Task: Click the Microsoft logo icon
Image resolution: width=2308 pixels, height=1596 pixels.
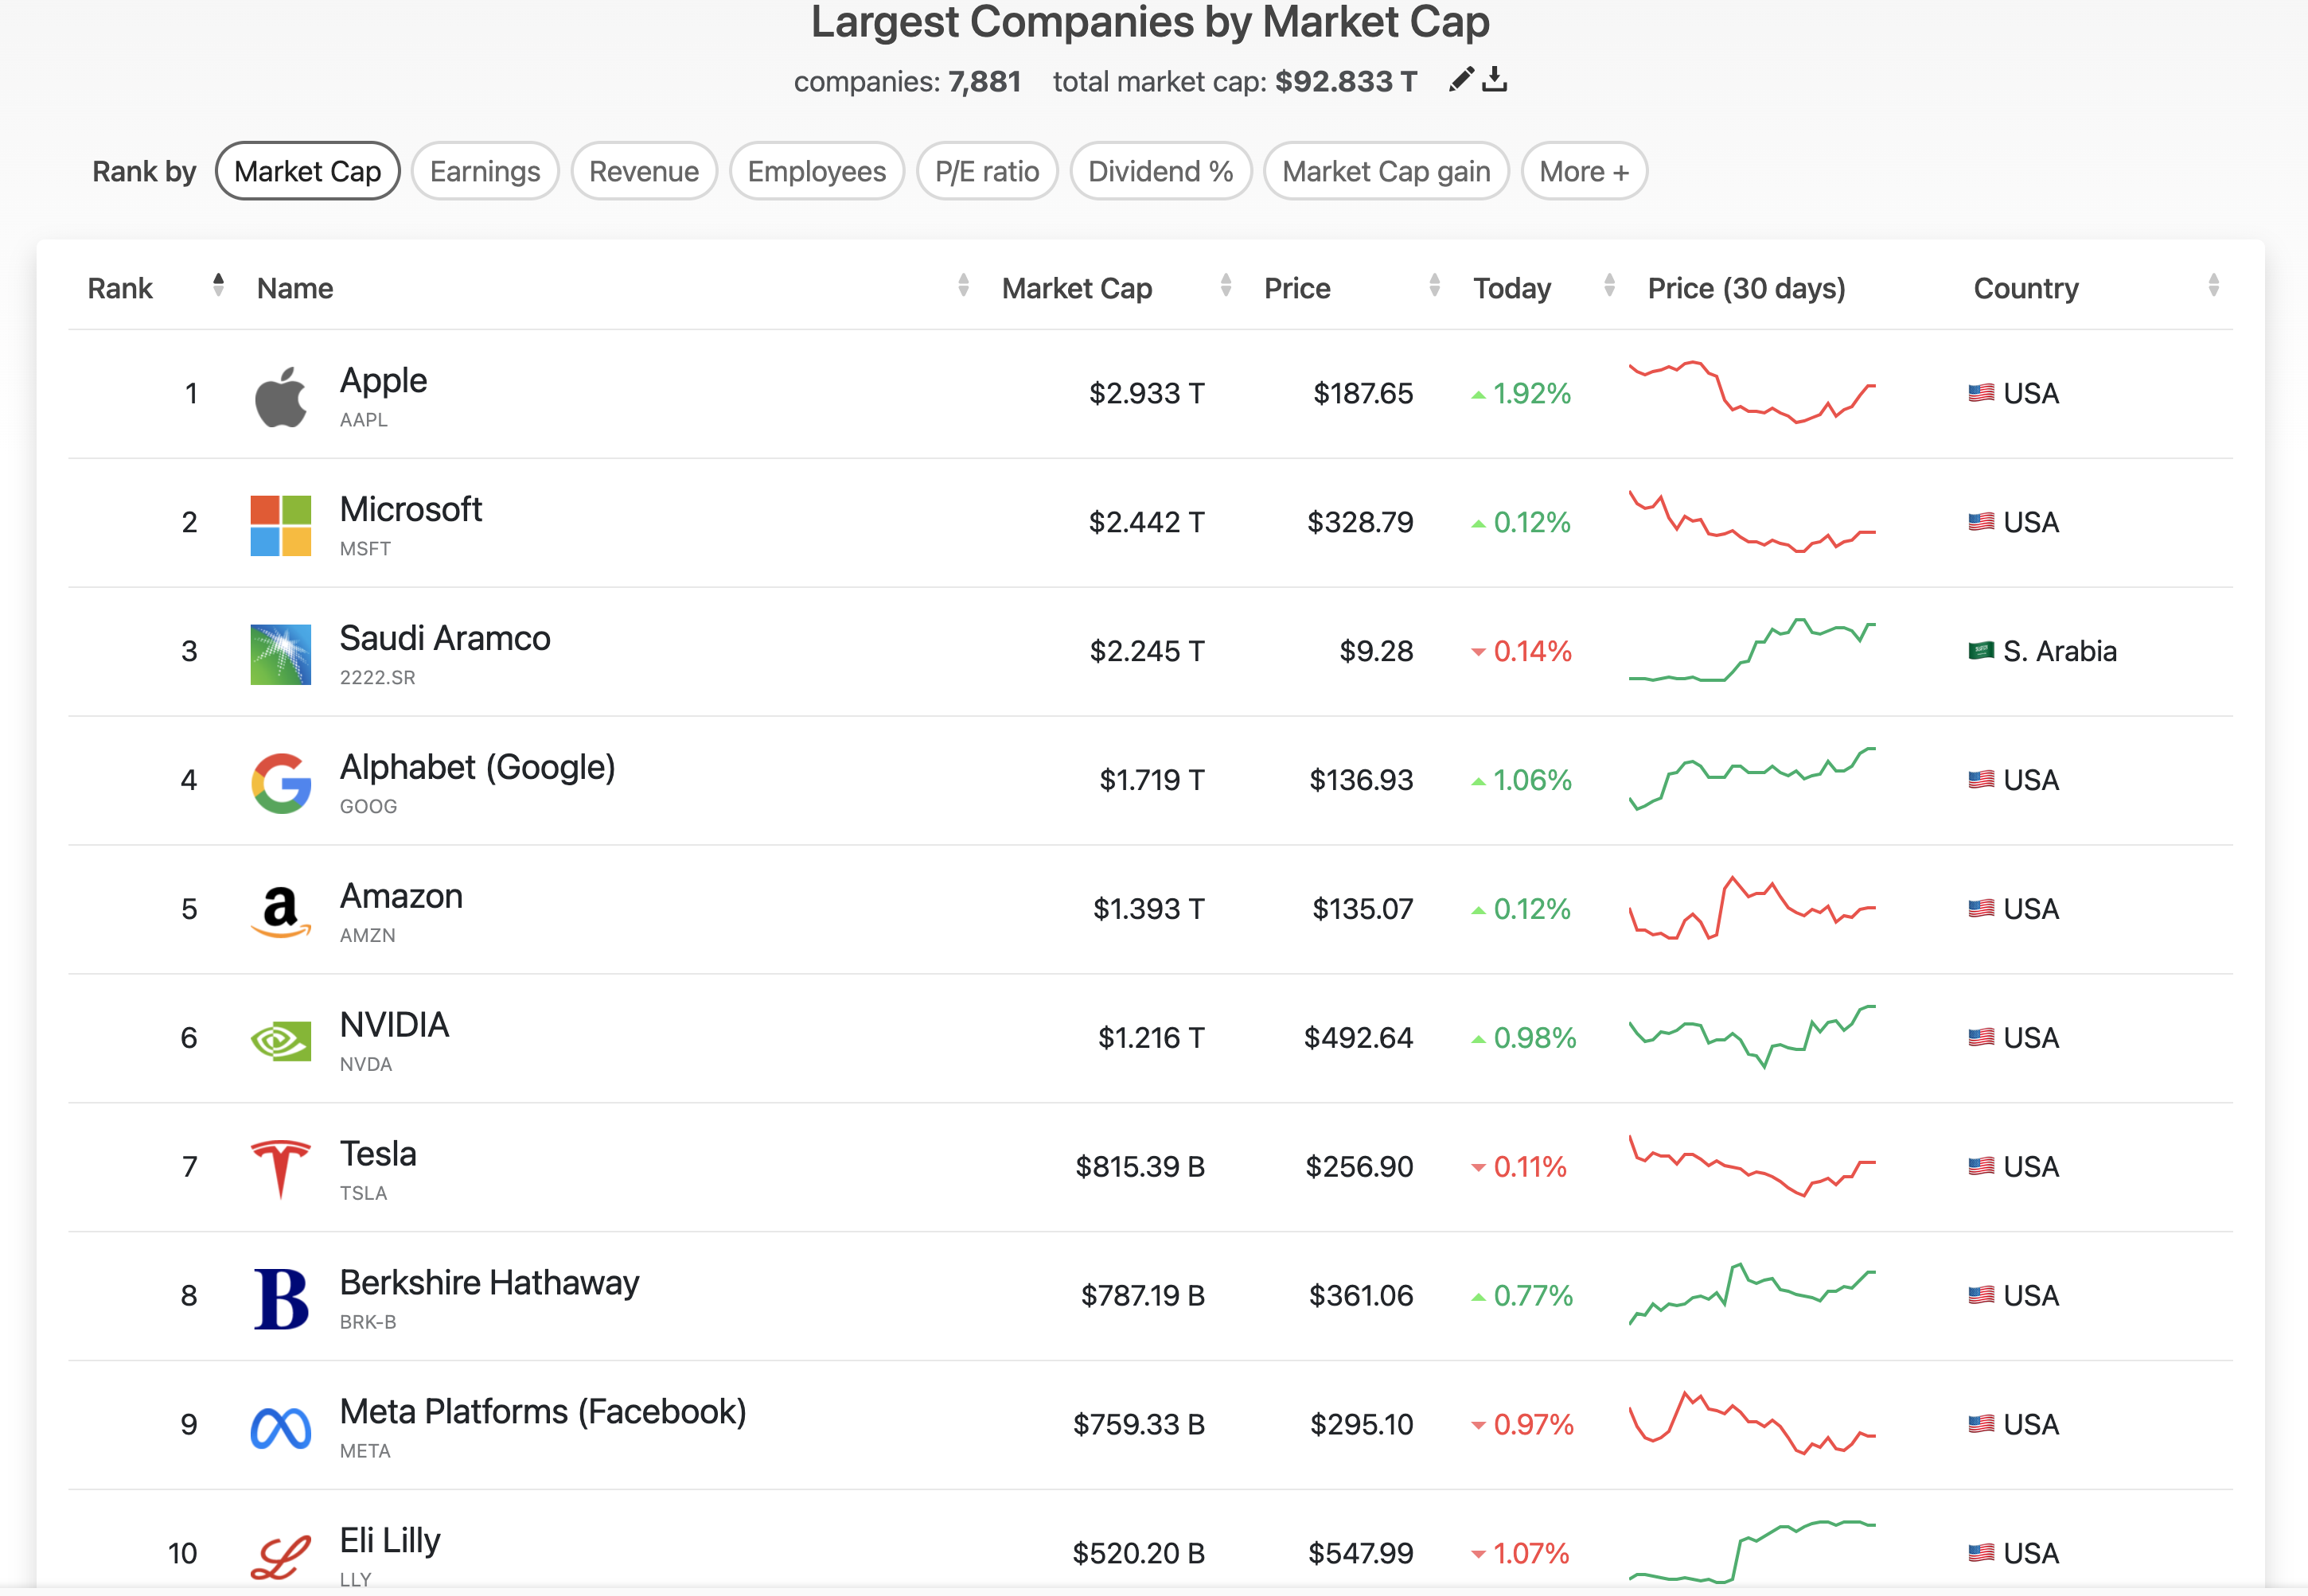Action: pyautogui.click(x=280, y=525)
